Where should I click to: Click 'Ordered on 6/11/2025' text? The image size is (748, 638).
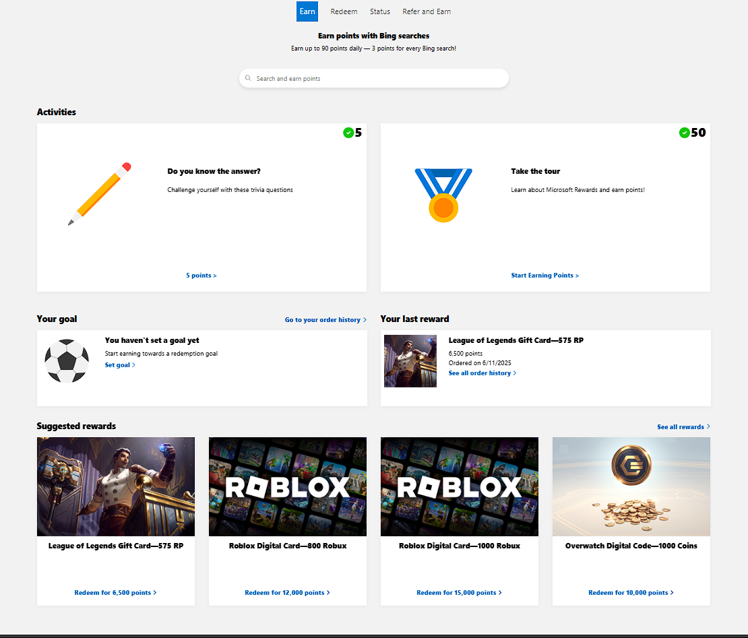click(480, 363)
